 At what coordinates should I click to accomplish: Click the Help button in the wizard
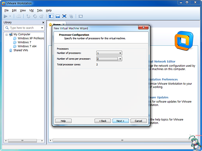point(63,121)
